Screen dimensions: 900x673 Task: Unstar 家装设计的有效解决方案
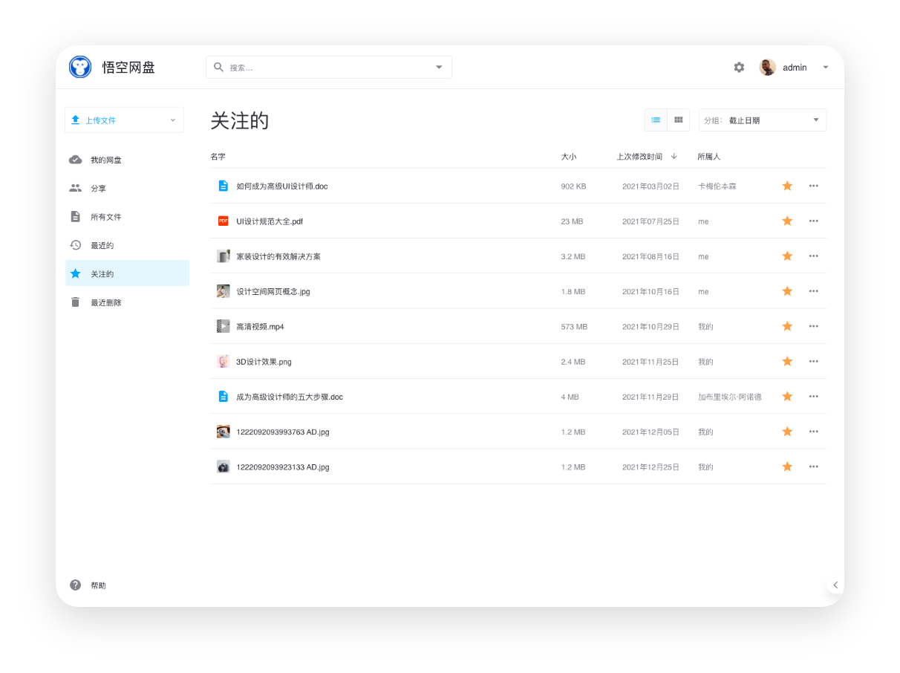pyautogui.click(x=787, y=256)
